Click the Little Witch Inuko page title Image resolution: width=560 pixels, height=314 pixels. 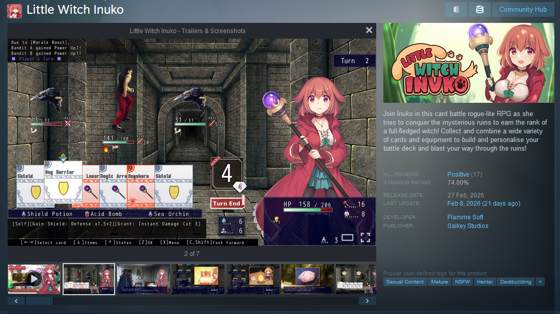[x=75, y=10]
